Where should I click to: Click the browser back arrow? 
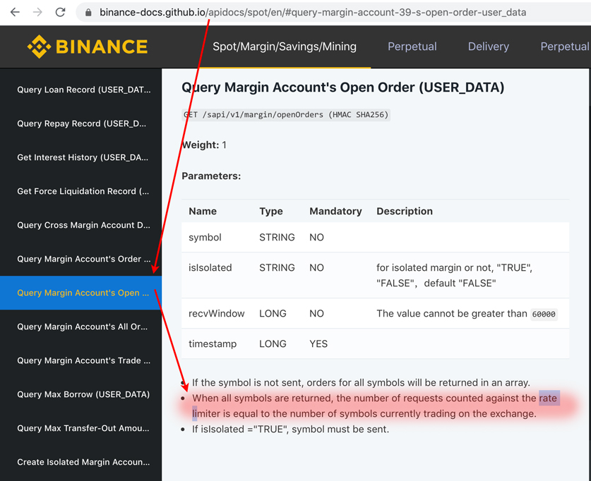16,12
